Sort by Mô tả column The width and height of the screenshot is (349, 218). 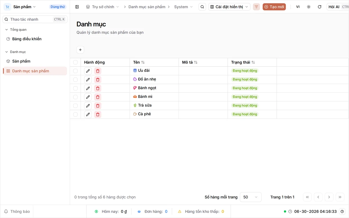[190, 62]
